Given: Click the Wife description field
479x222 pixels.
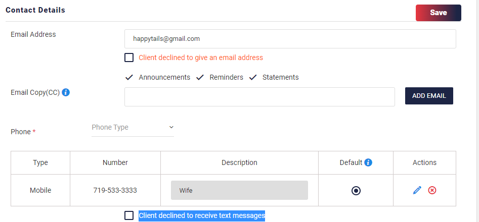Looking at the screenshot, I should (239, 190).
